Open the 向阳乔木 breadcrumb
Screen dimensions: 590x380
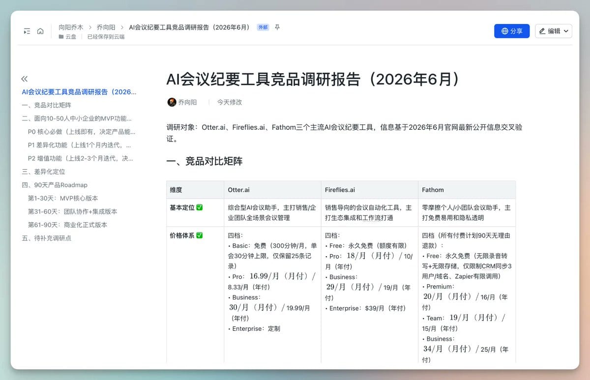(71, 28)
